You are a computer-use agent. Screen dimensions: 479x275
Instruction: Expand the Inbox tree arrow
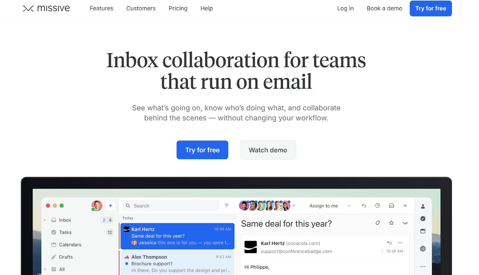tap(45, 220)
